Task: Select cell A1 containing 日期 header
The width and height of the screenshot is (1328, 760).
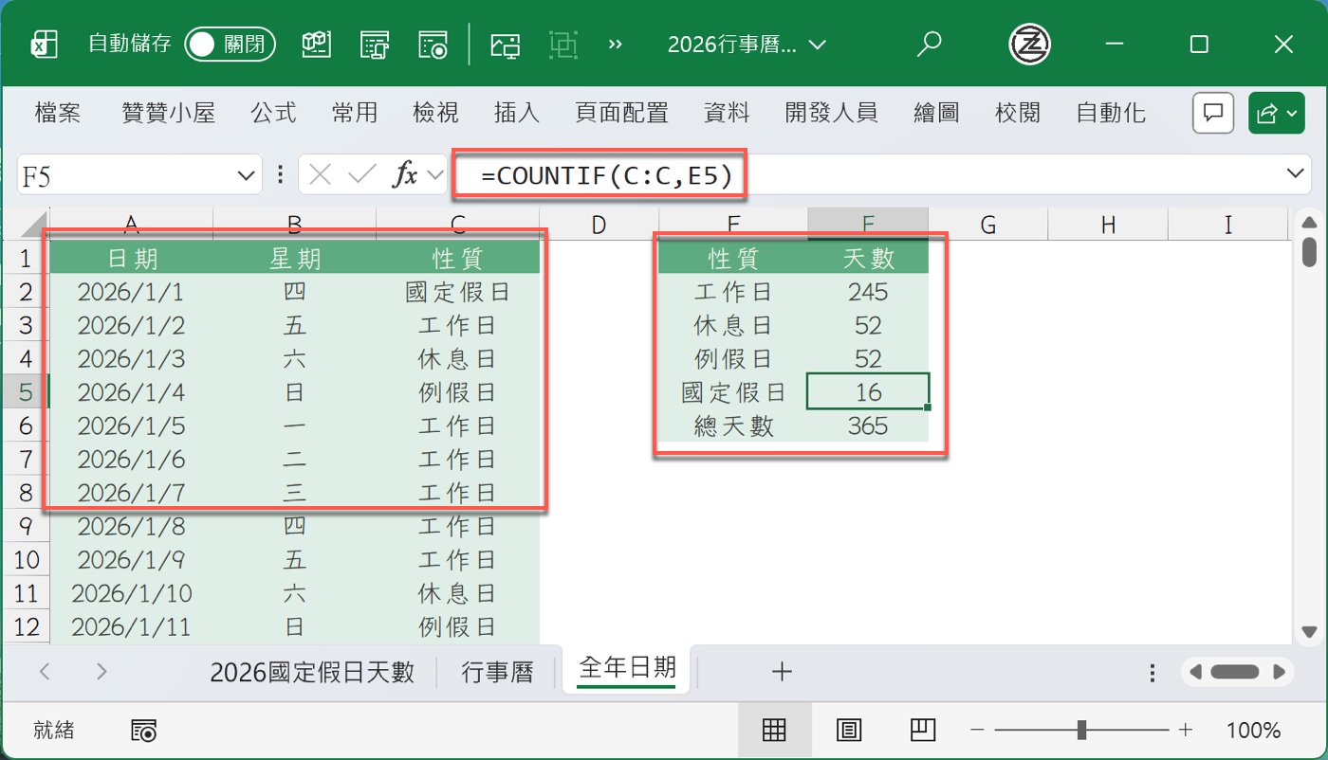Action: click(x=131, y=256)
